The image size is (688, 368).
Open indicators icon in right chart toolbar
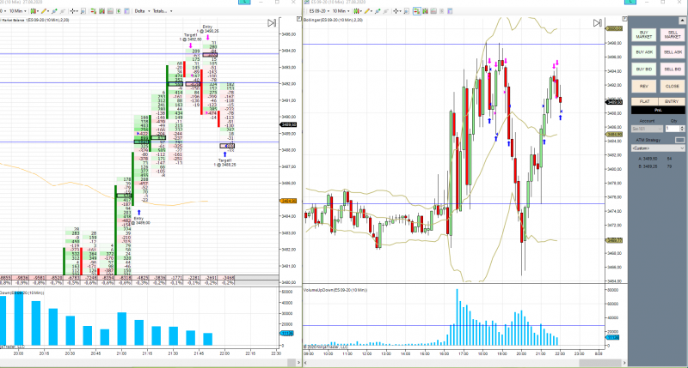pos(433,11)
